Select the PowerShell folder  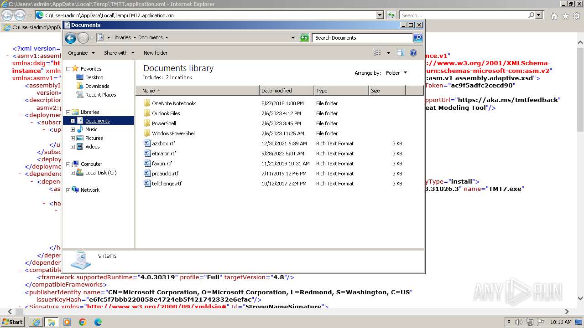point(164,123)
